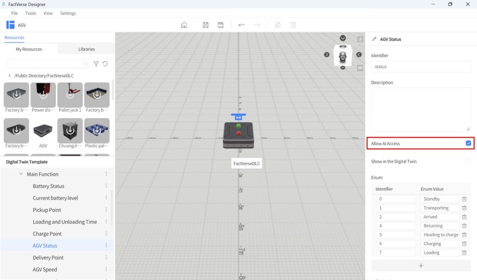Click the AGV layout panel icon

[x=10, y=25]
